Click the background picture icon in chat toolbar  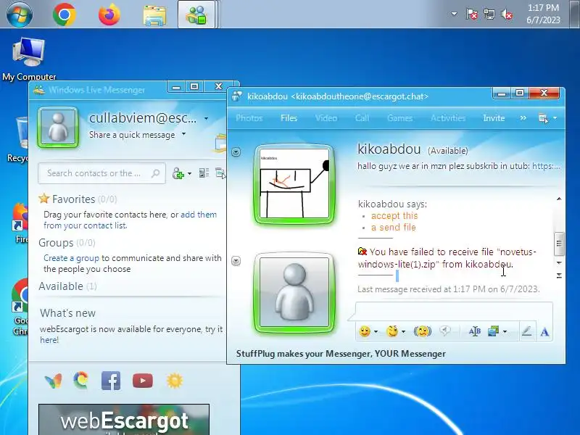[x=493, y=331]
